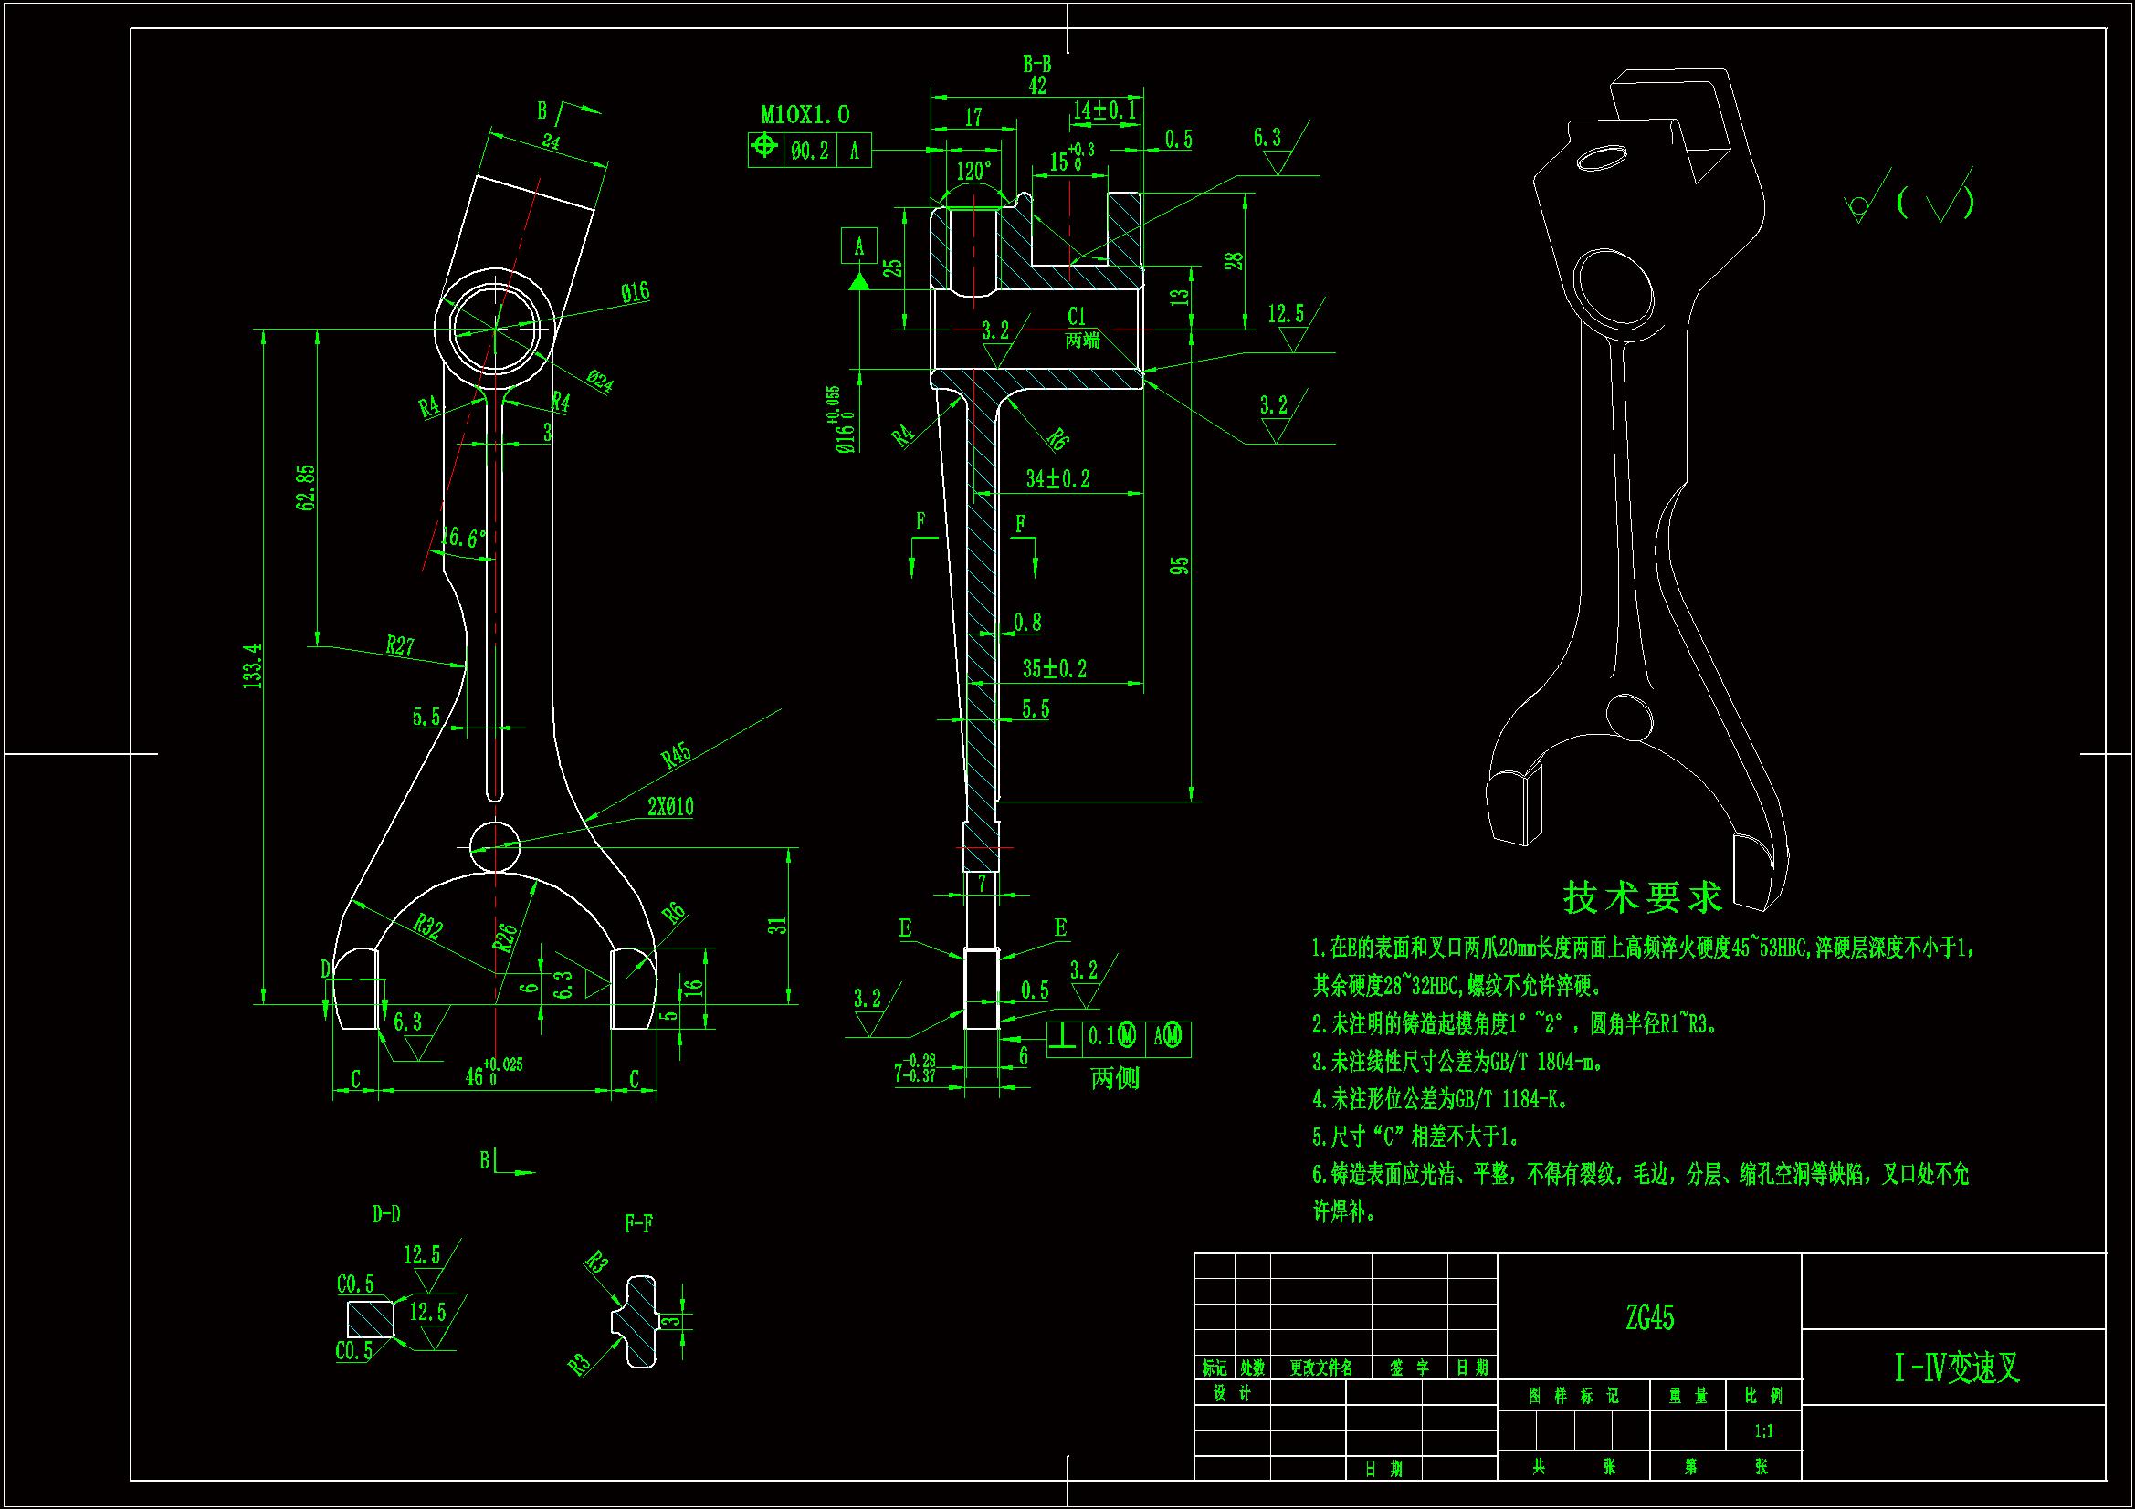Image resolution: width=2135 pixels, height=1509 pixels.
Task: Select the 技术要求 heading text
Action: pyautogui.click(x=1643, y=898)
